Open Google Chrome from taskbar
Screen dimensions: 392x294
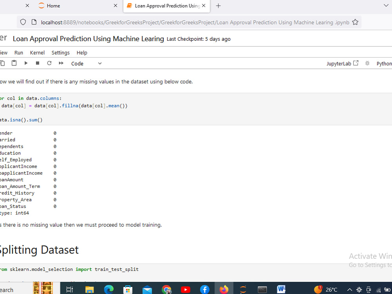pyautogui.click(x=166, y=290)
